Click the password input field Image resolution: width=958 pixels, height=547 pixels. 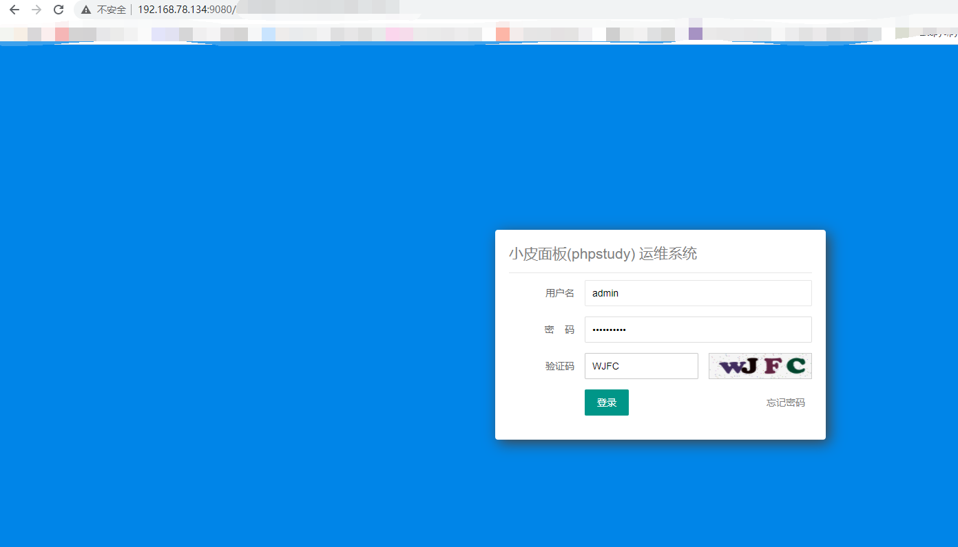[x=698, y=330]
